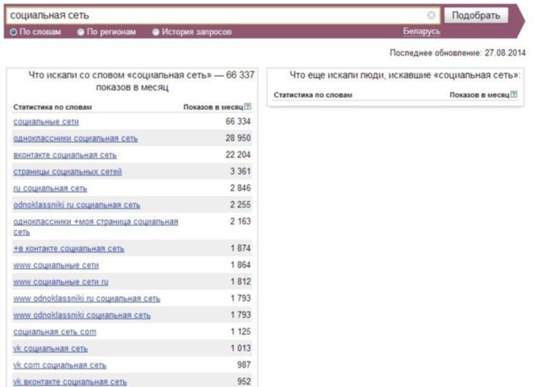Open '+в контакте социальная сеть' link

[68, 249]
